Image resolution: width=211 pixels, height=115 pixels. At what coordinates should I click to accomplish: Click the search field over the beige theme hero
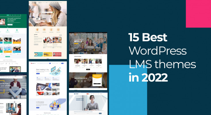tap(47, 13)
